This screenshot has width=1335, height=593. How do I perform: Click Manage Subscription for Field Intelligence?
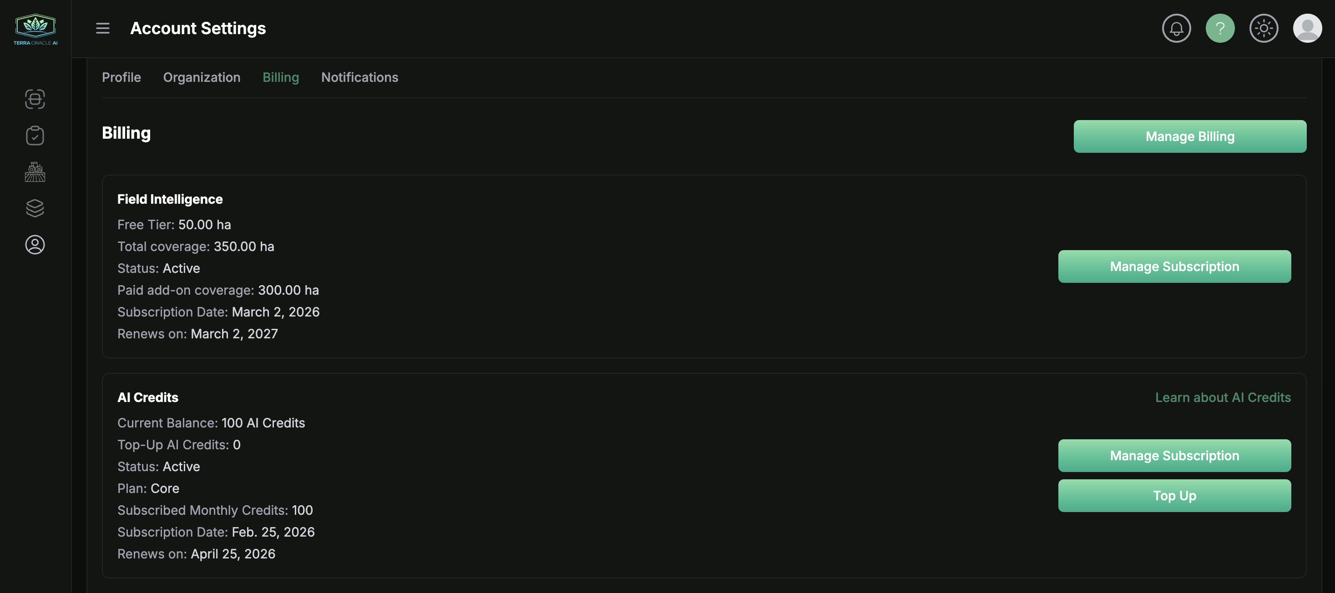1174,266
